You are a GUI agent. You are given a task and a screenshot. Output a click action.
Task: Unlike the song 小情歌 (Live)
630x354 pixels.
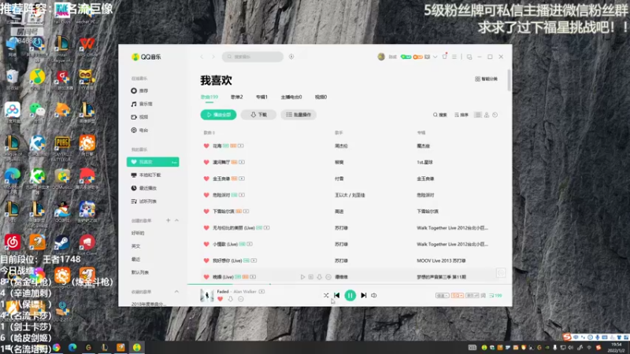pyautogui.click(x=206, y=245)
